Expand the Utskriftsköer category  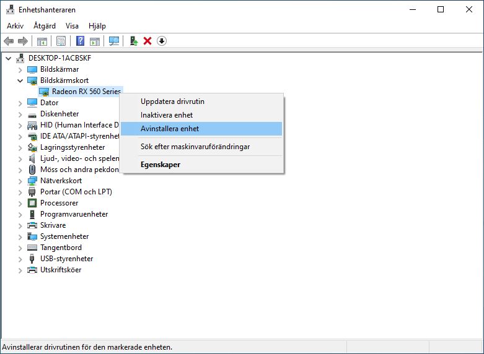point(20,270)
